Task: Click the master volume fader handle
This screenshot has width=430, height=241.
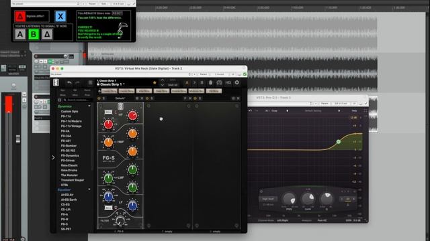Action: (x=18, y=139)
